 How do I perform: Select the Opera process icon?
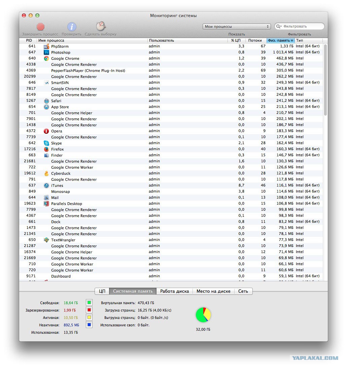[x=46, y=131]
